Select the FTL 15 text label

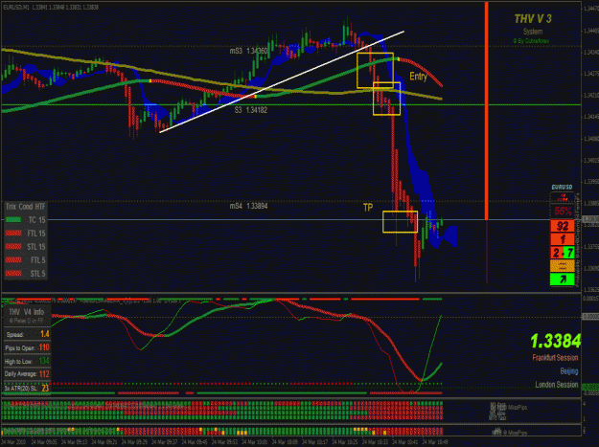click(x=36, y=234)
